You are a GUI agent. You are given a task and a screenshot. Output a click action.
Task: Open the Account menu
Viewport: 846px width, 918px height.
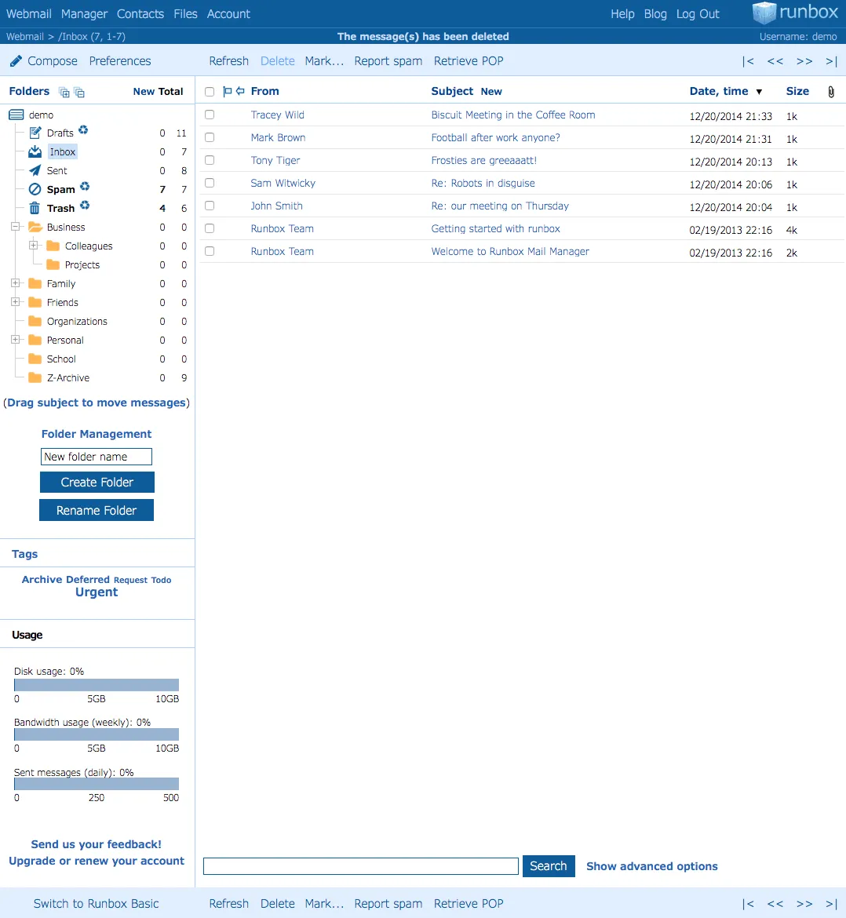pyautogui.click(x=228, y=13)
